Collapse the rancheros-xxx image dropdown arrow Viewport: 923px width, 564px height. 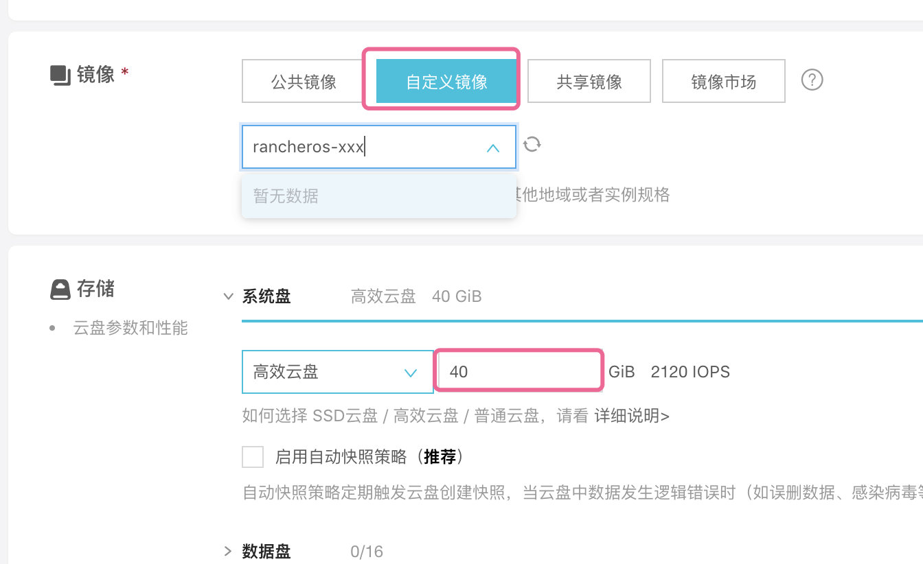point(492,148)
